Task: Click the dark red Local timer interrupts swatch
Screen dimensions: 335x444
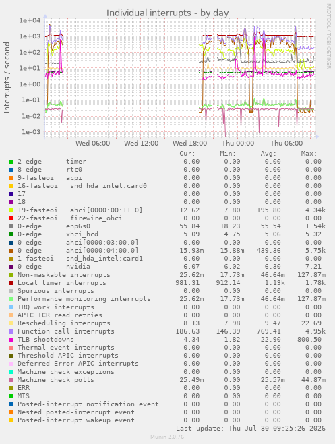Action: (11, 283)
